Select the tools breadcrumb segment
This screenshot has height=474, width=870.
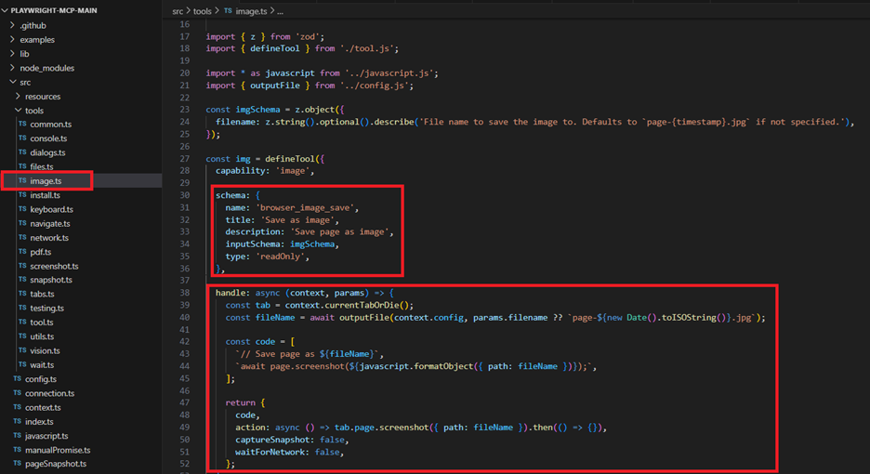pyautogui.click(x=203, y=10)
